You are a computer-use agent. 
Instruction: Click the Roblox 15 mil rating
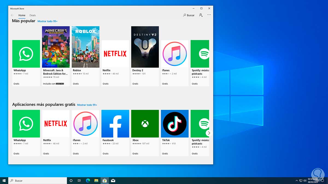[81, 74]
